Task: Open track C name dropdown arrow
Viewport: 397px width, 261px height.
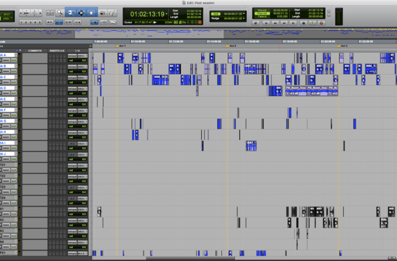Action: point(16,77)
